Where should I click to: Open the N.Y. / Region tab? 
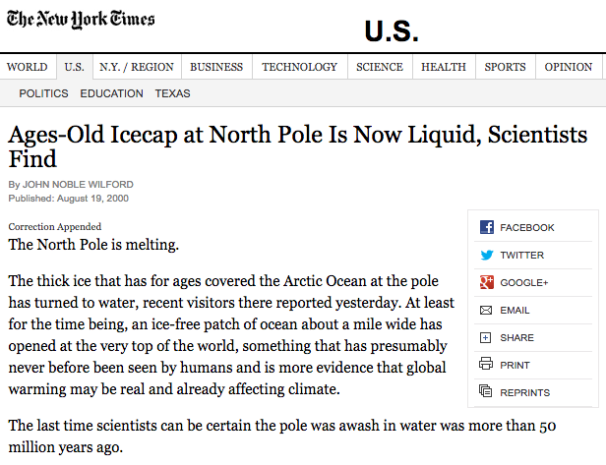(x=137, y=67)
